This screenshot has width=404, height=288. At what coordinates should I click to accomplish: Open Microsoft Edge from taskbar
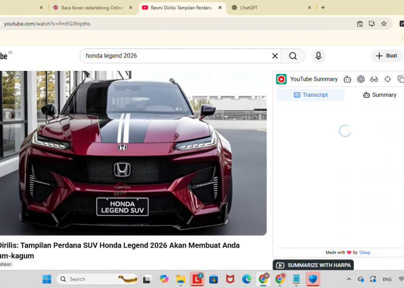tap(246, 279)
